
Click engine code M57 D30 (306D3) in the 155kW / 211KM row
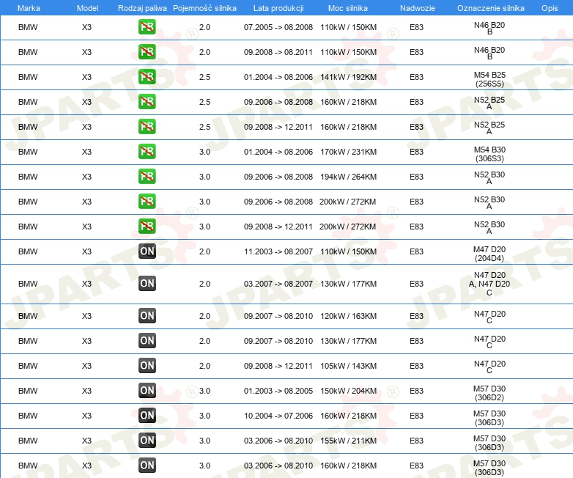point(489,443)
